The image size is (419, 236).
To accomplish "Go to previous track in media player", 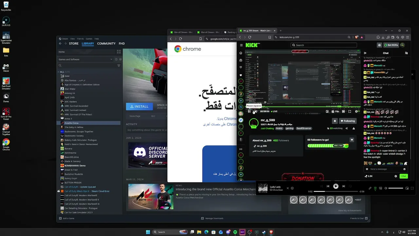I will [328, 186].
